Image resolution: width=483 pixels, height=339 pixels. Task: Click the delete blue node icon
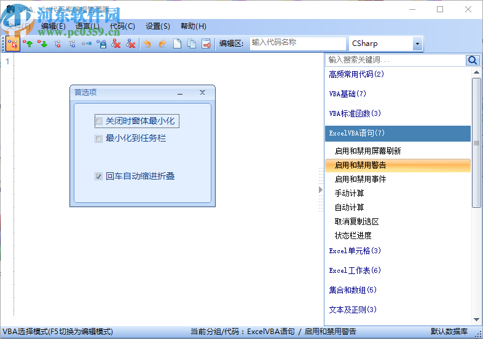tap(131, 44)
